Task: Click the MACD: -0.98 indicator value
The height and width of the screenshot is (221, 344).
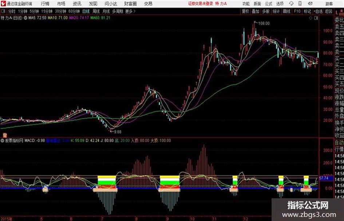Action: pyautogui.click(x=35, y=141)
